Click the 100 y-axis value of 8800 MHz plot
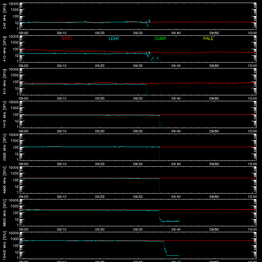This screenshot has width=262, height=262. 16,213
